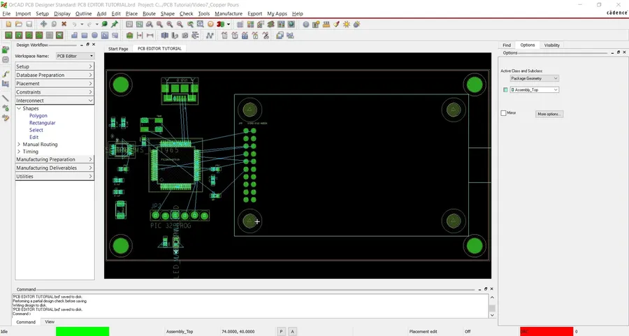This screenshot has width=629, height=336.
Task: Collapse the Interconnect section
Action: (55, 100)
